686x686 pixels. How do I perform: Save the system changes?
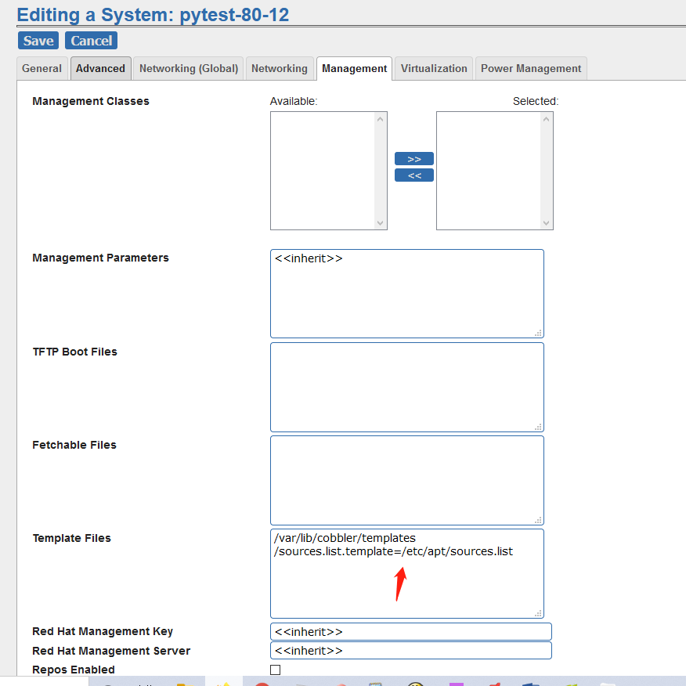[x=38, y=41]
